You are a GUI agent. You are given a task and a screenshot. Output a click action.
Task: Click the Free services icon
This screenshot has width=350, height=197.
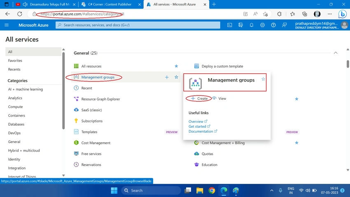tap(76, 153)
